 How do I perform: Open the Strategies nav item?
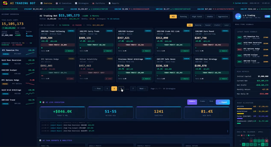tap(82, 3)
